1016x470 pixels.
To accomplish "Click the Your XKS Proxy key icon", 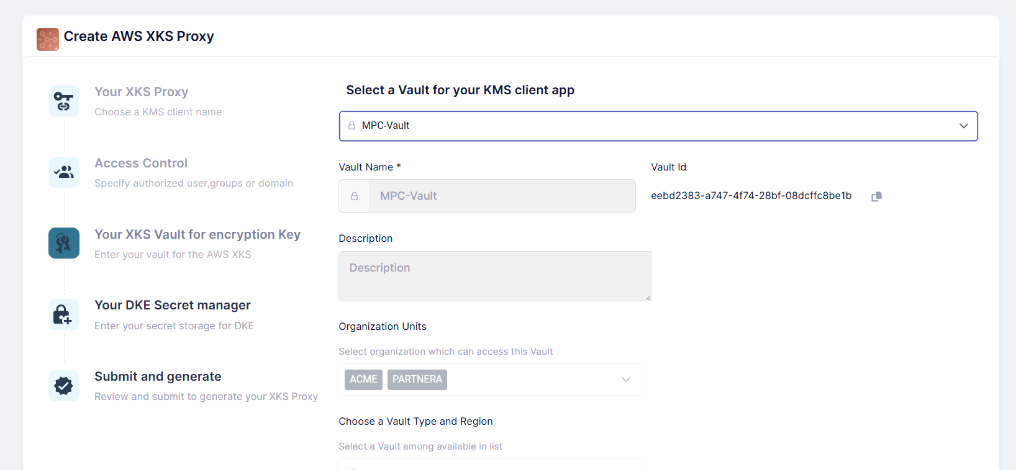I will point(64,101).
